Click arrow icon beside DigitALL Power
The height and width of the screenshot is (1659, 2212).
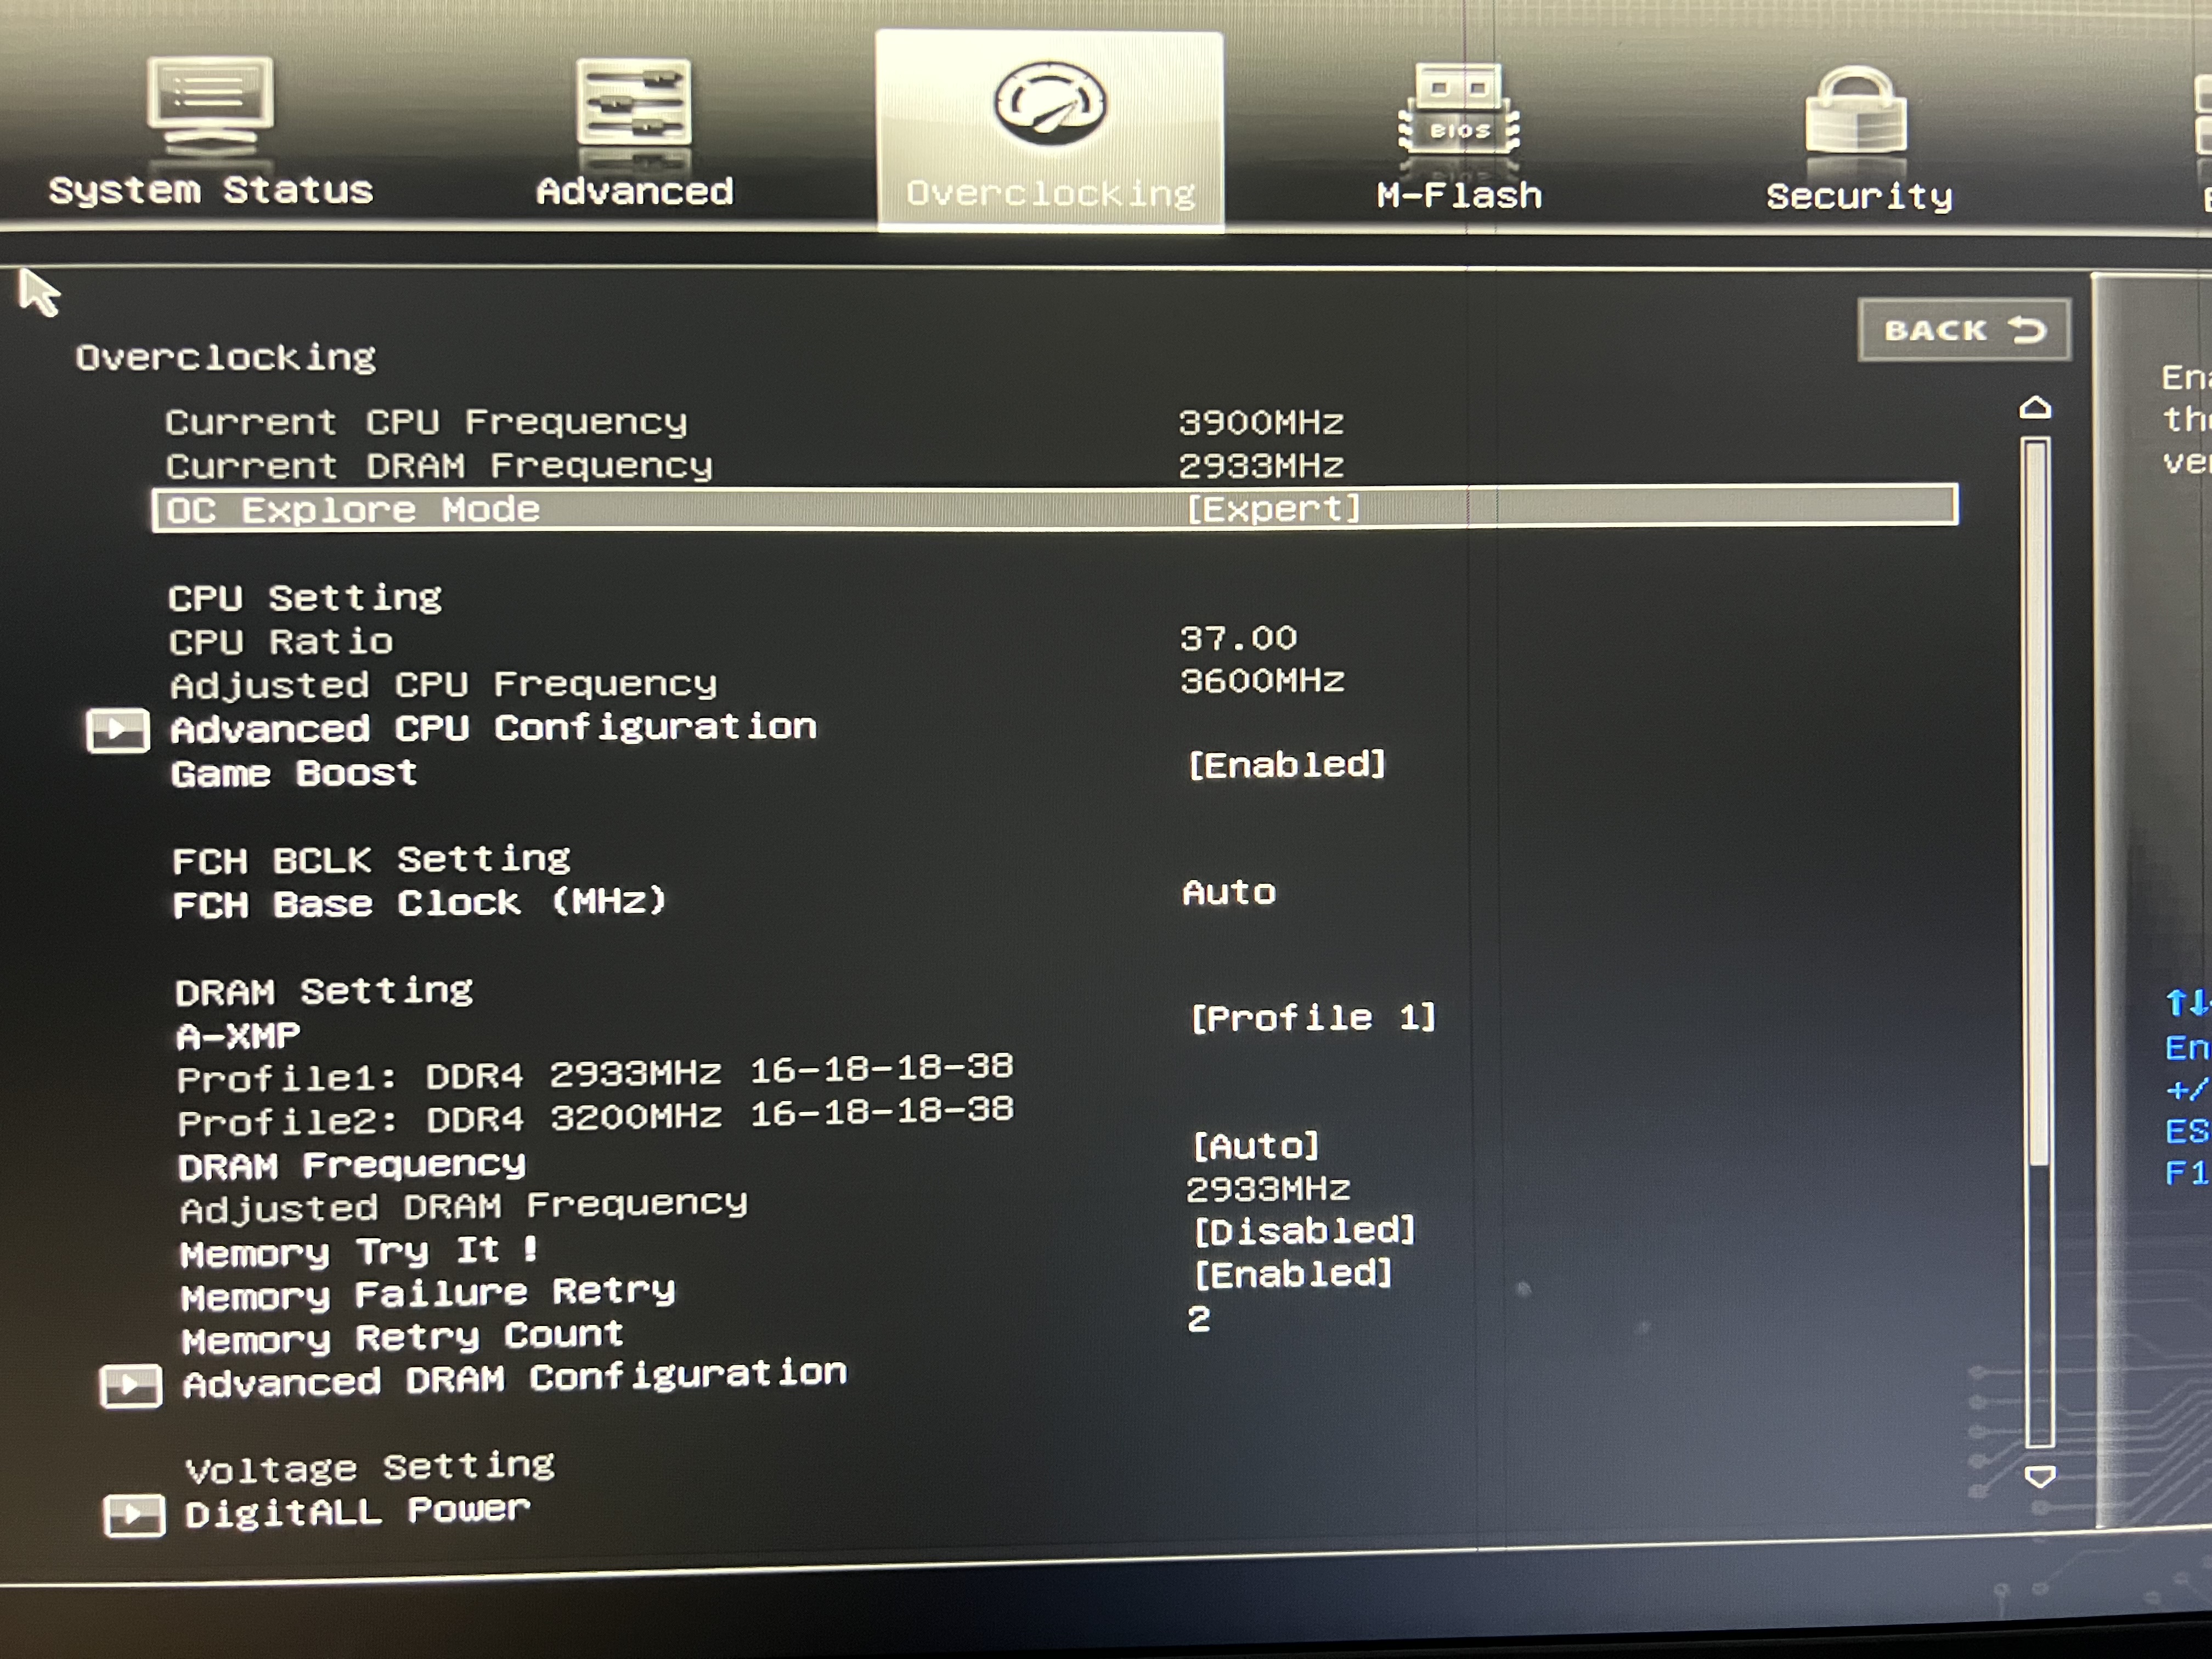134,1515
